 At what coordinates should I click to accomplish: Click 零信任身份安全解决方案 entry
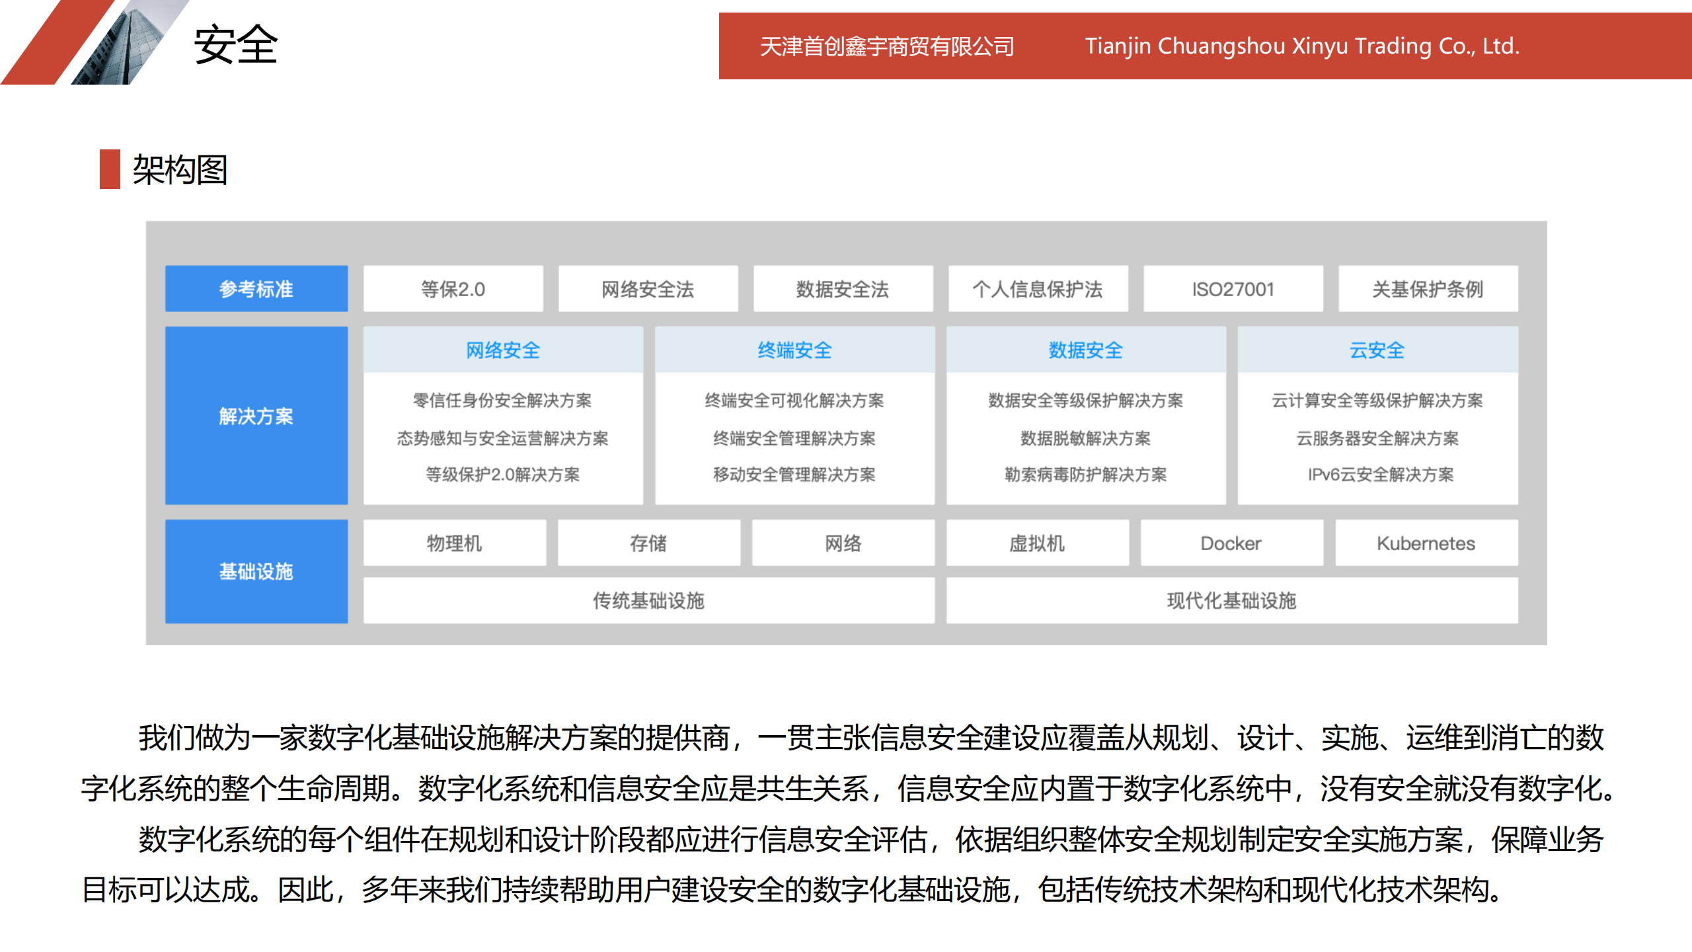coord(503,400)
